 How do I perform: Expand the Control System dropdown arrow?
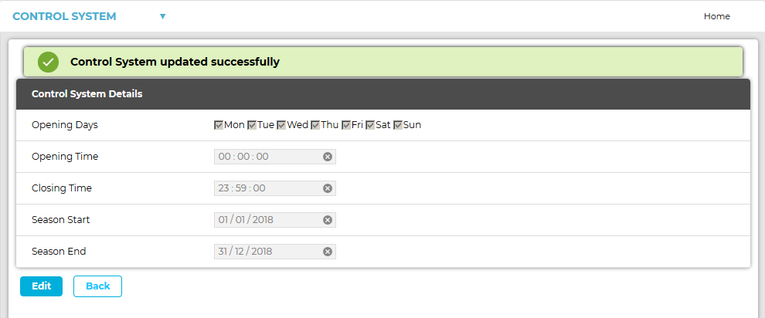[x=162, y=16]
